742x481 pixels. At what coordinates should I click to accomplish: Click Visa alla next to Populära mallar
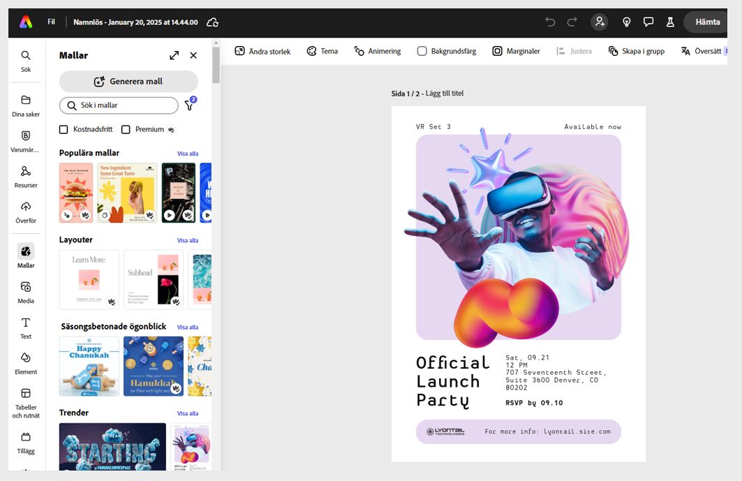tap(187, 153)
